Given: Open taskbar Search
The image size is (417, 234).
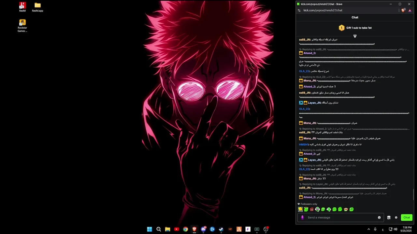Looking at the screenshot, I should click(159, 229).
